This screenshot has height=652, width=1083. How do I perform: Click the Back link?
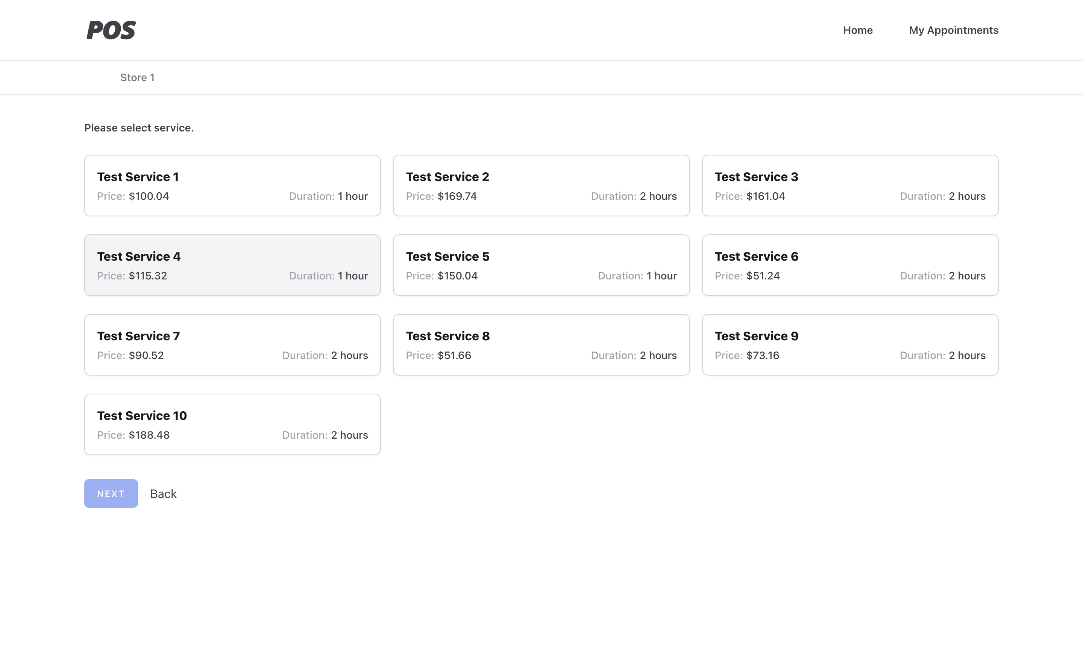163,494
